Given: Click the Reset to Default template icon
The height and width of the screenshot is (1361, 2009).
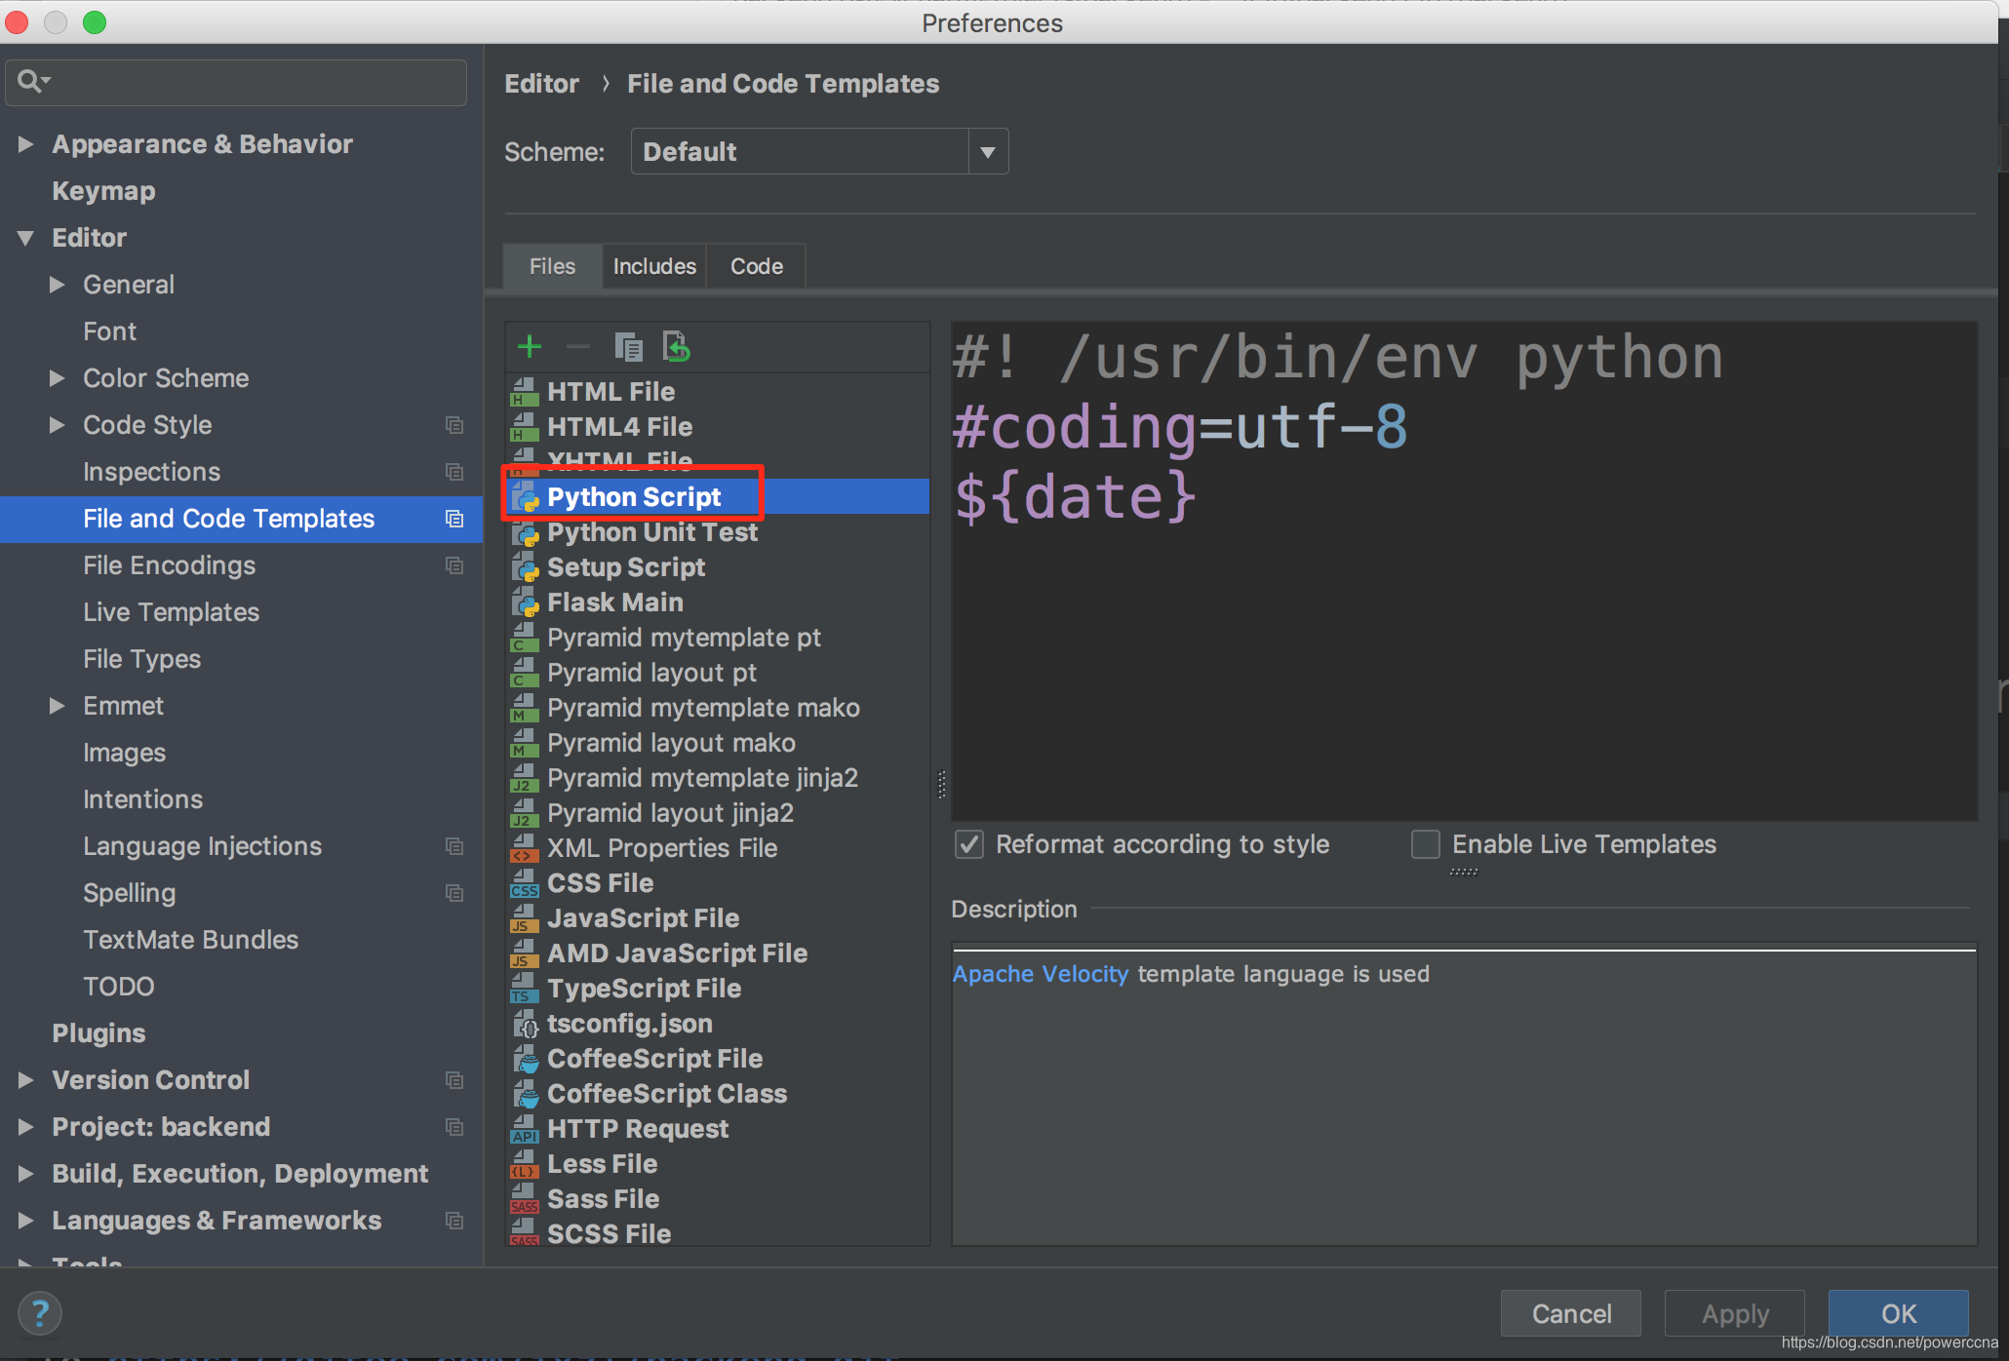Looking at the screenshot, I should pyautogui.click(x=677, y=347).
